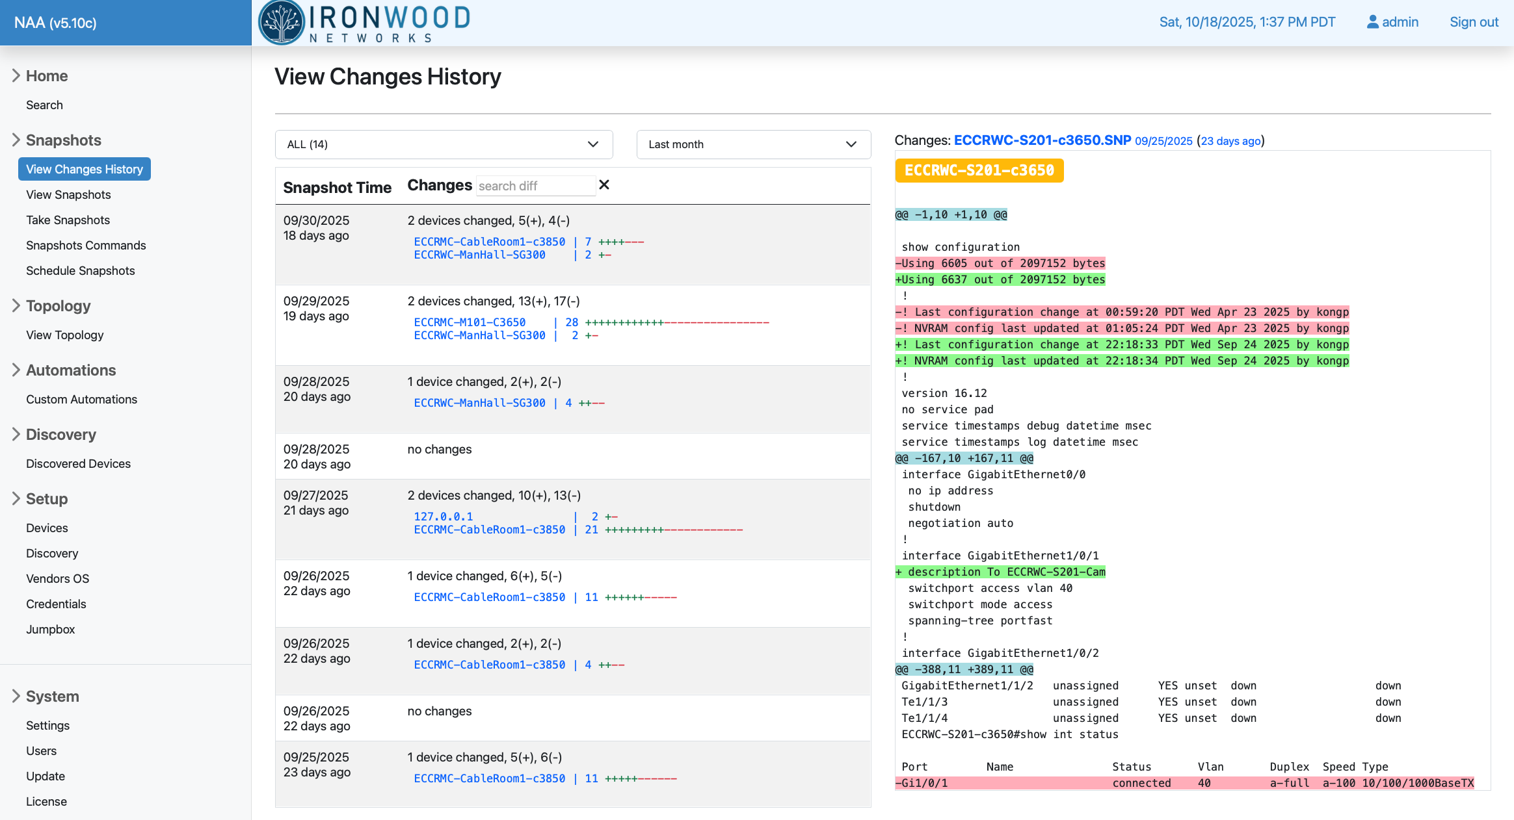The height and width of the screenshot is (820, 1514).
Task: Click inside the search diff input
Action: pyautogui.click(x=535, y=186)
